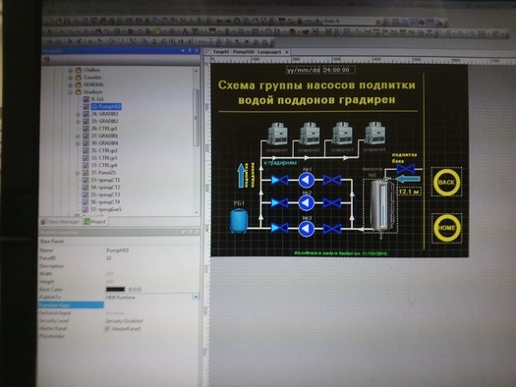Open the PublishTo dropdown arrow
Screen dimensions: 516x387
tap(196, 297)
